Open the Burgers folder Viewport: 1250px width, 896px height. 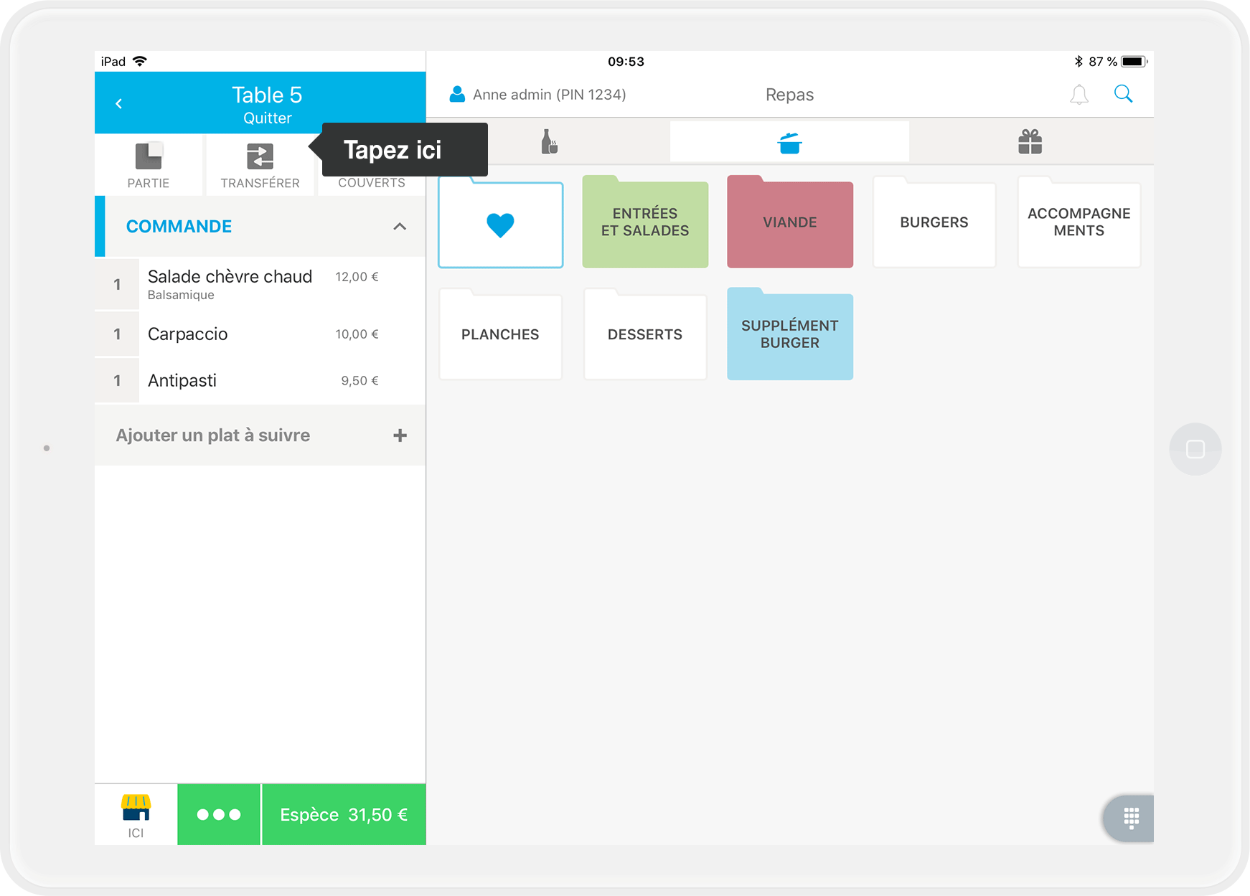934,222
